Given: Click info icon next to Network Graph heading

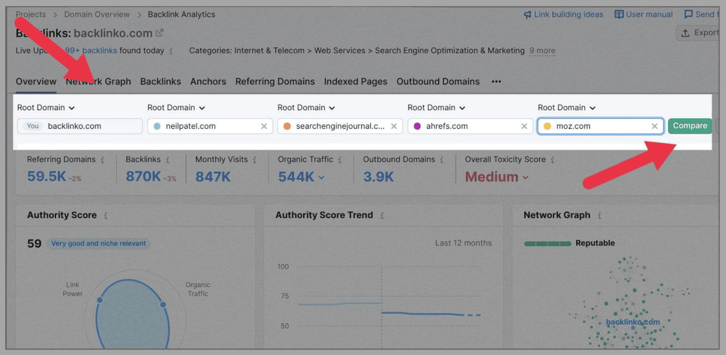Looking at the screenshot, I should [599, 216].
